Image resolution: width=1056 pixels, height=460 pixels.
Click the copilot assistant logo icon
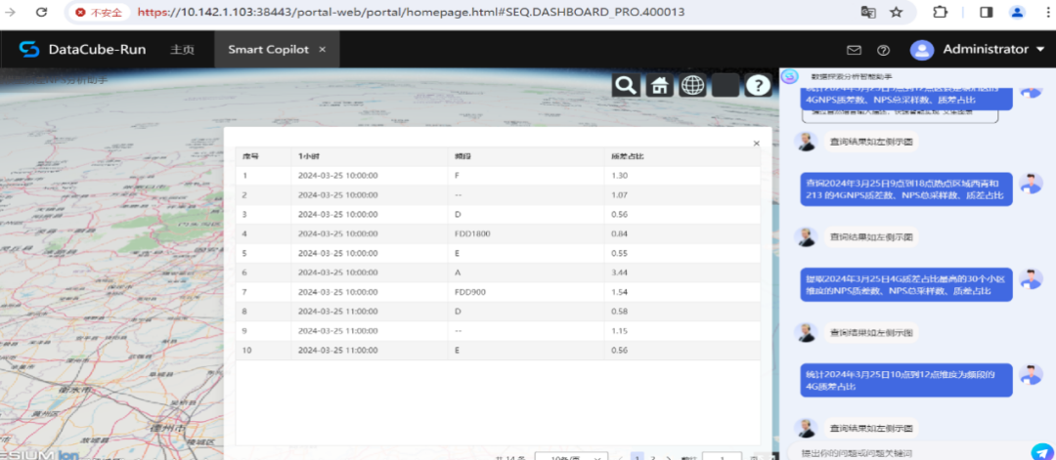pyautogui.click(x=789, y=76)
